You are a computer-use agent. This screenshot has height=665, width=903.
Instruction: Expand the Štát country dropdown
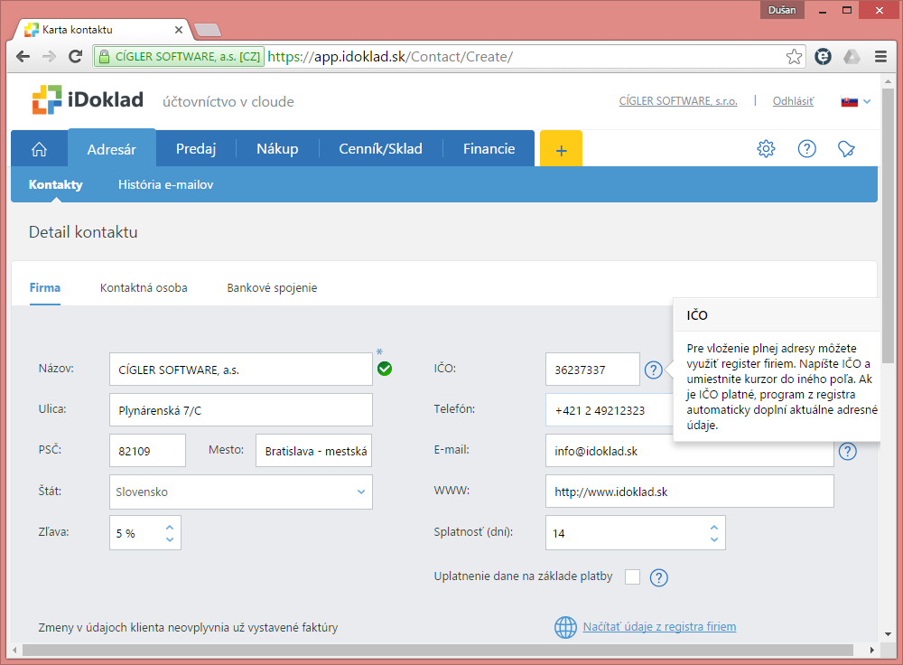[x=361, y=492]
